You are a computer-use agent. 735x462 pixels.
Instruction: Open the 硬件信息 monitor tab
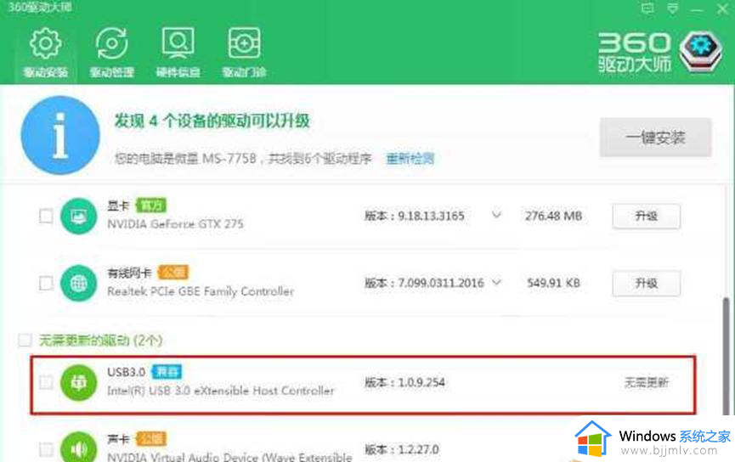point(178,52)
